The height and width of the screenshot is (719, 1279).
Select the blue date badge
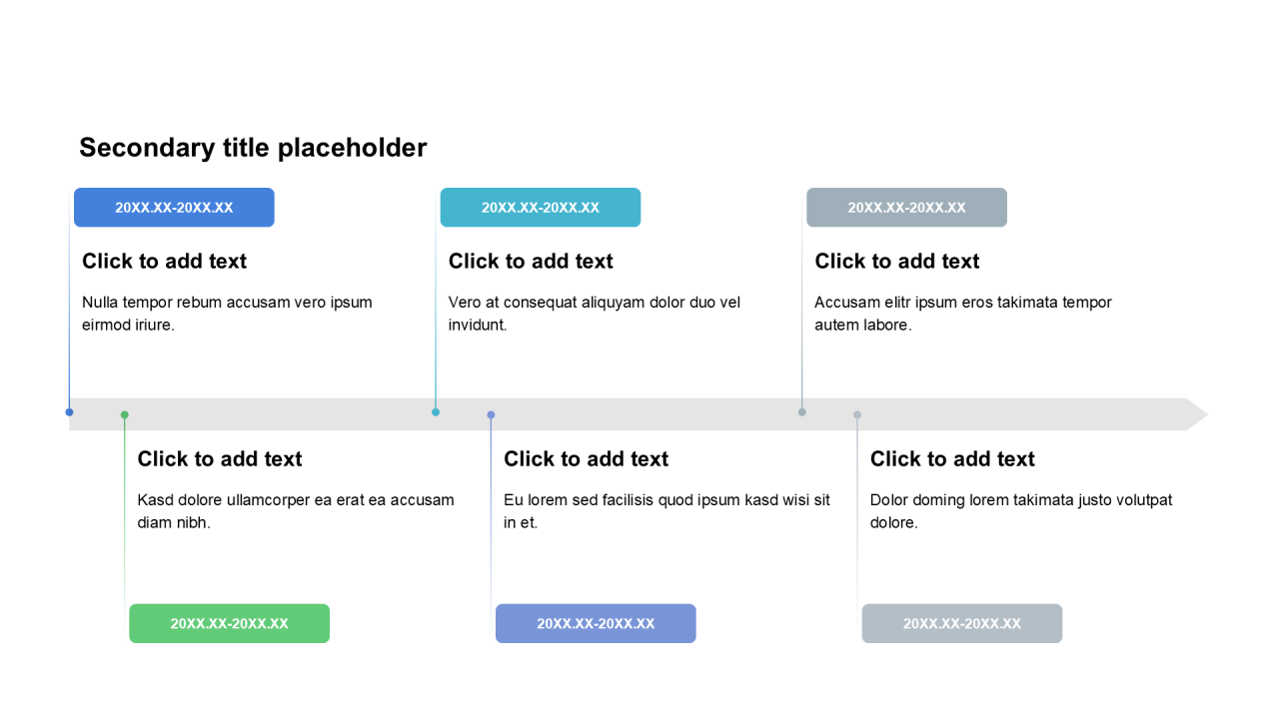click(174, 208)
